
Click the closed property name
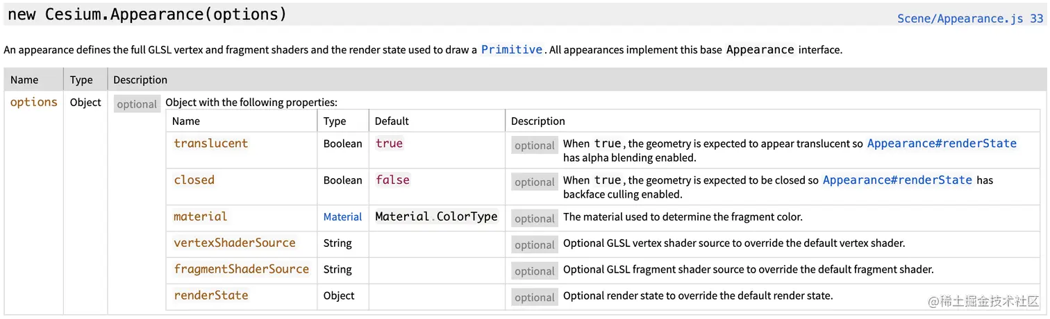coord(194,180)
